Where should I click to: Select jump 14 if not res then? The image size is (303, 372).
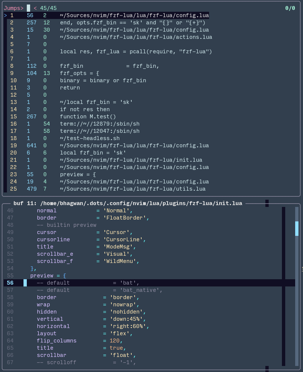tap(60, 109)
